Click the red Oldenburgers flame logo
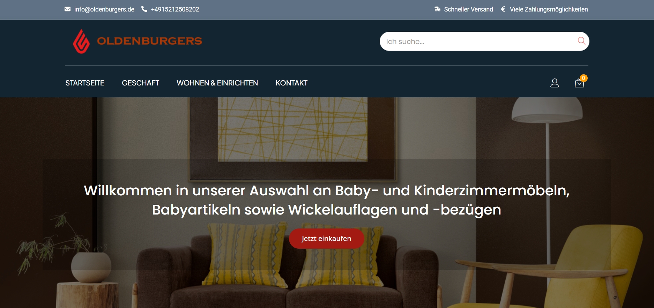This screenshot has height=308, width=654. pyautogui.click(x=81, y=41)
